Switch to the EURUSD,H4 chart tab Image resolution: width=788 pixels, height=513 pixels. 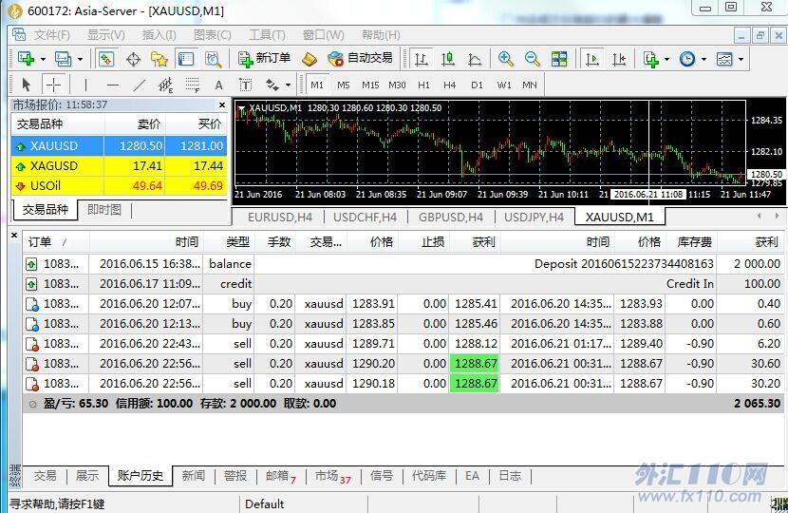coord(280,217)
